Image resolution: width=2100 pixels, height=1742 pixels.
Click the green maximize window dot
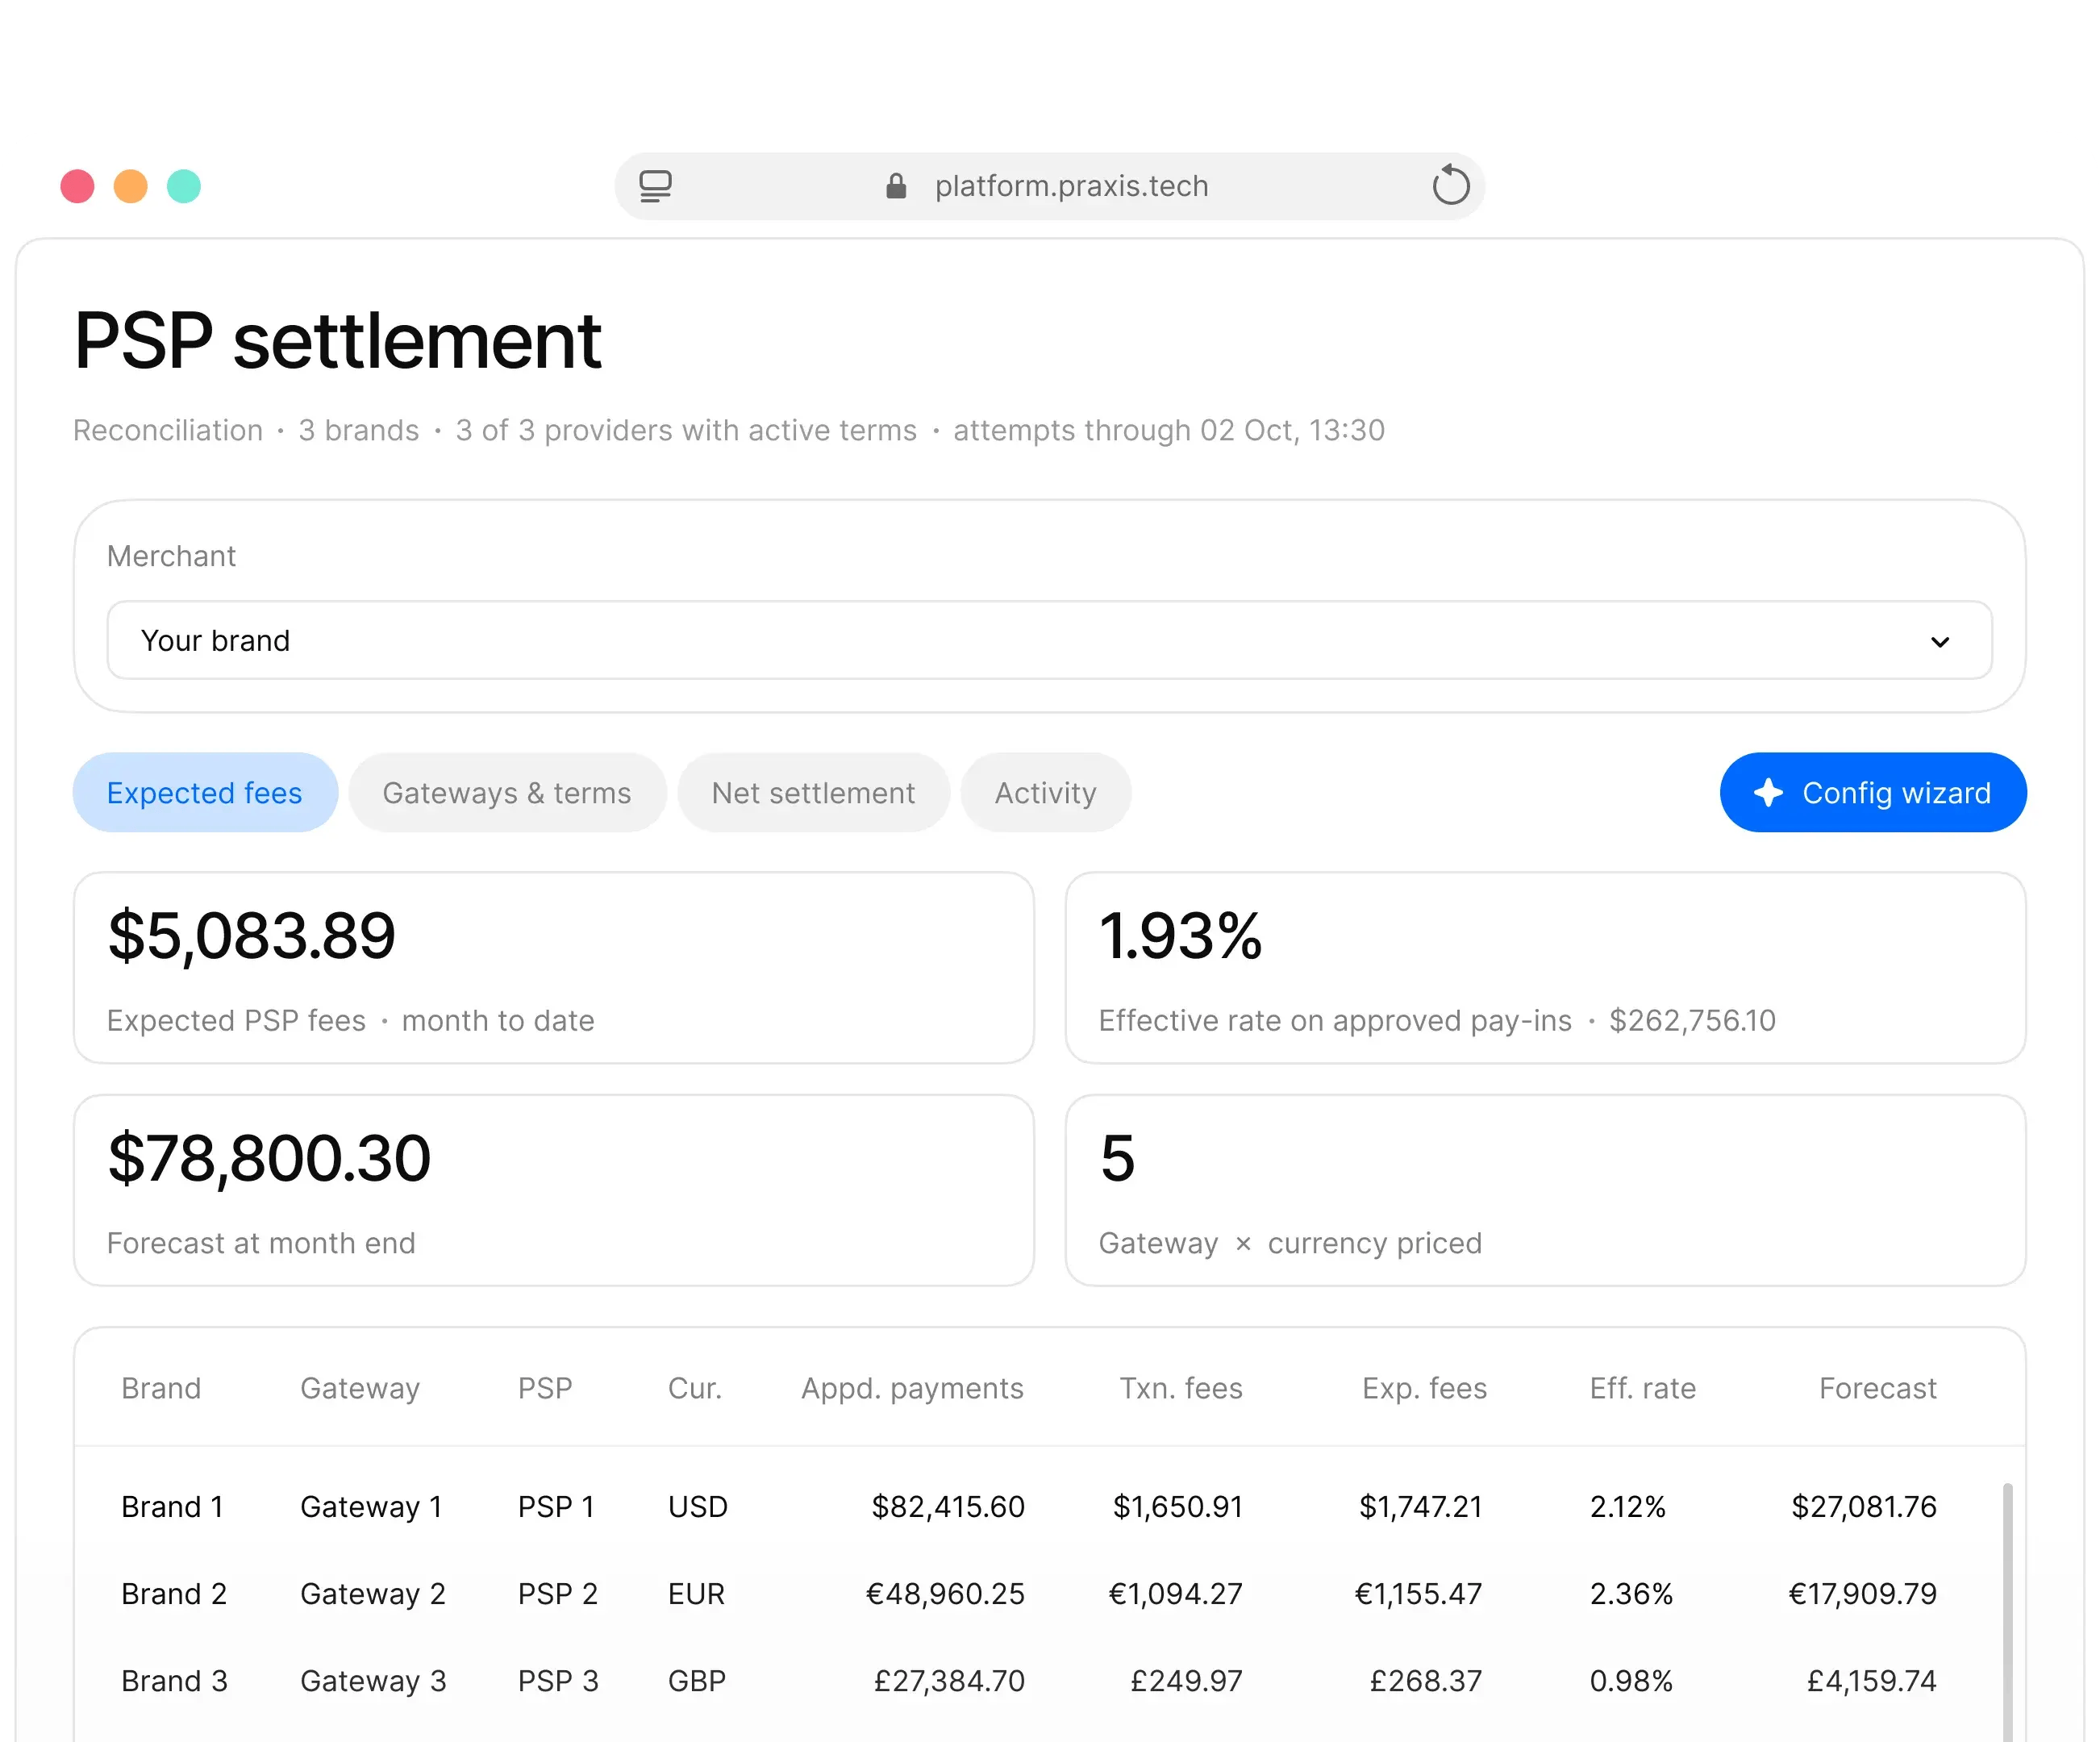pos(184,186)
